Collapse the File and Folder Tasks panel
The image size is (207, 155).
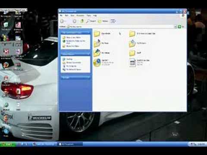88,33
